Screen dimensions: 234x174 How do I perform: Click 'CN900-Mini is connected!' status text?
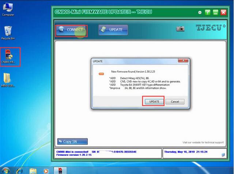pos(72,152)
